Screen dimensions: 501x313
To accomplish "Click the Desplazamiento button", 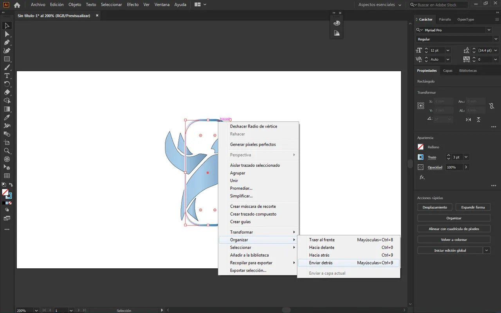I will (435, 207).
